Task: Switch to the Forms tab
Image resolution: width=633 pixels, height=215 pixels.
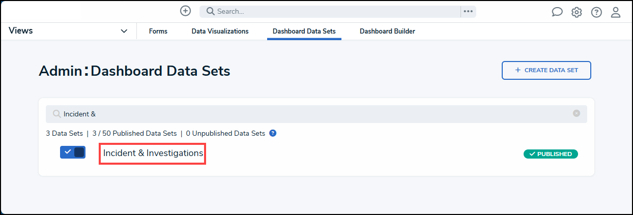Action: (x=158, y=31)
